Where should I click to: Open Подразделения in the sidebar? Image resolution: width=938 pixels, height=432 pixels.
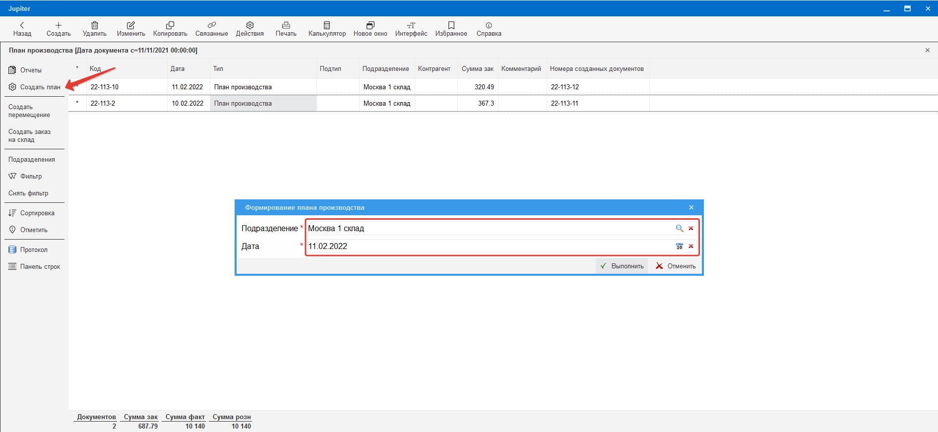coord(32,159)
